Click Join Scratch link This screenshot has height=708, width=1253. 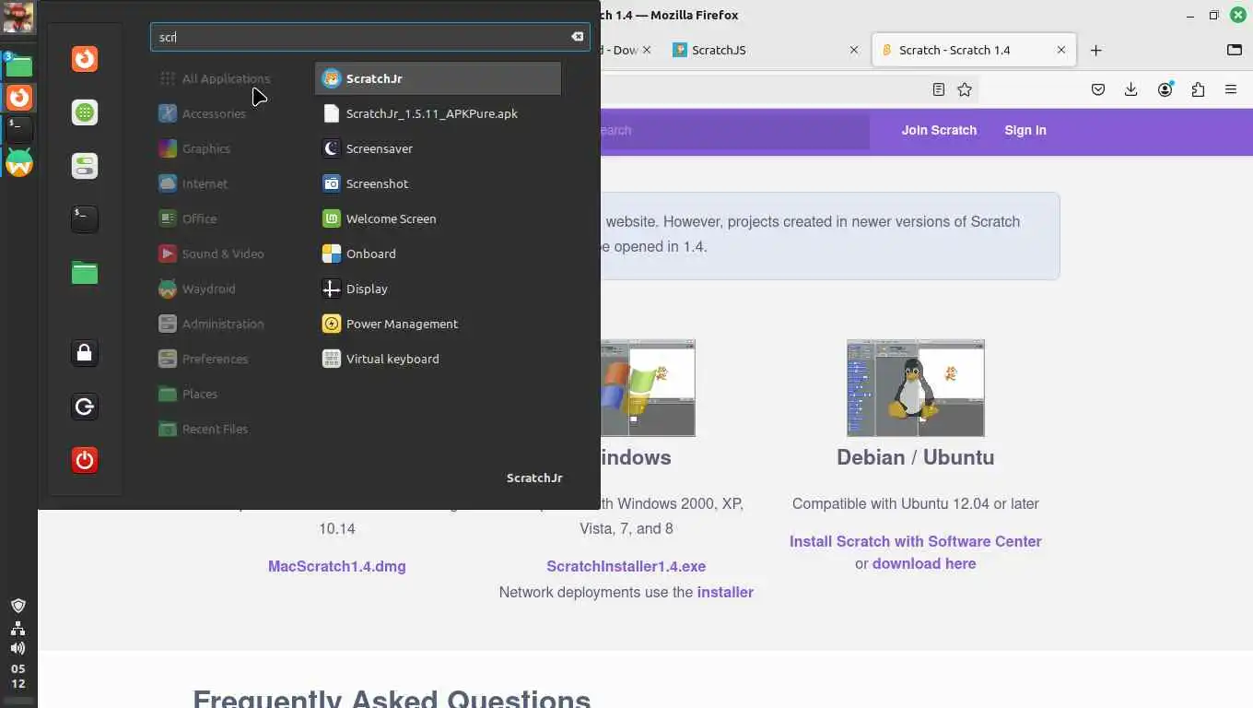(939, 130)
